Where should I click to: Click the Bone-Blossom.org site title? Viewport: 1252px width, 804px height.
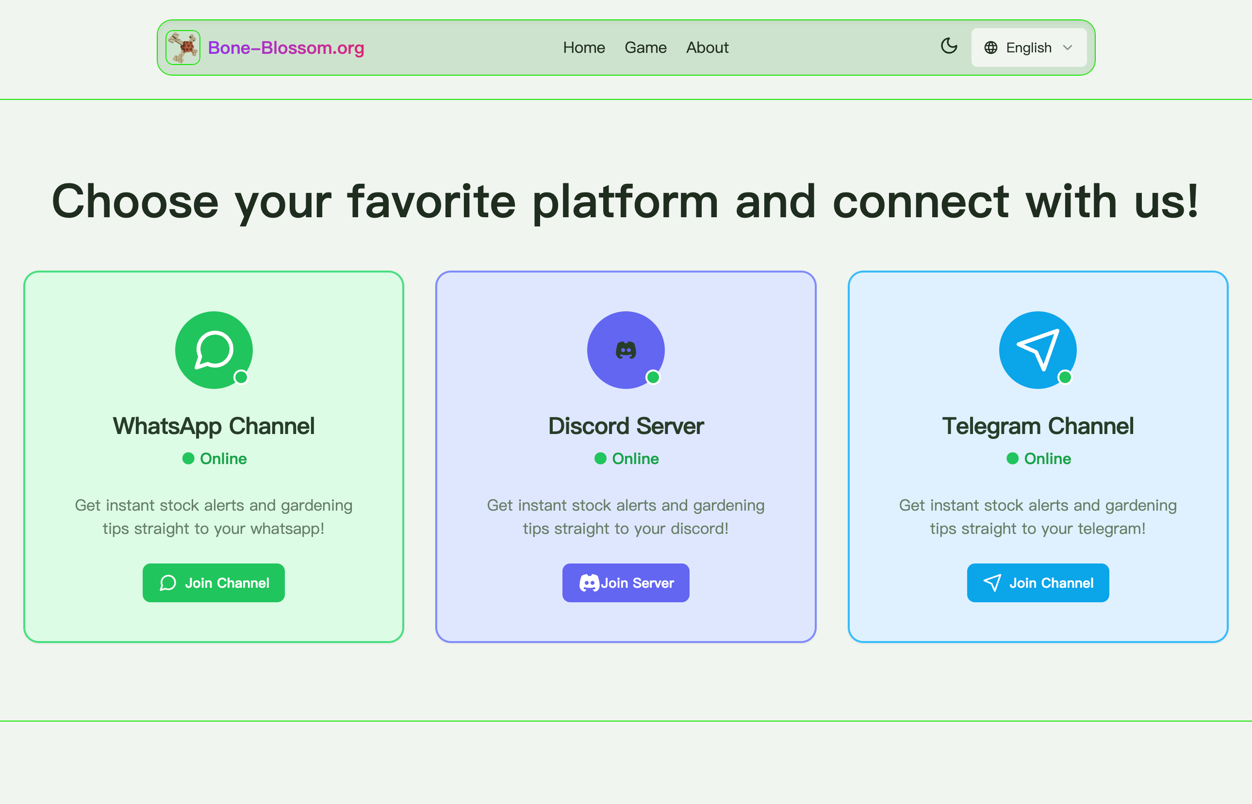click(x=286, y=48)
